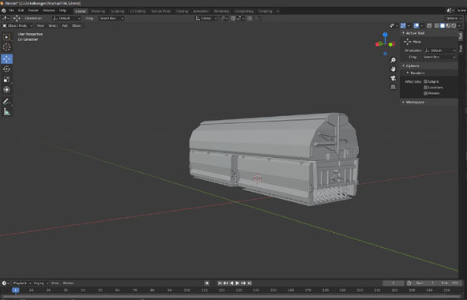Add a new workspace with the plus tab
This screenshot has height=300, width=467.
pos(278,11)
